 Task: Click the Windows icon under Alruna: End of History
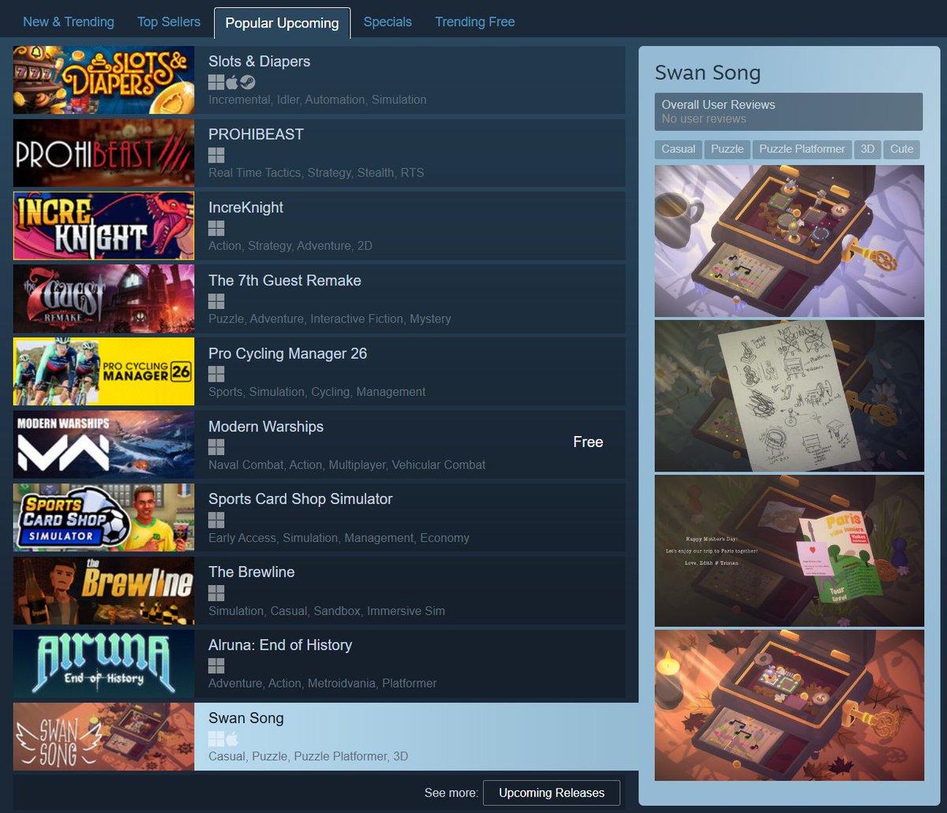pos(216,666)
